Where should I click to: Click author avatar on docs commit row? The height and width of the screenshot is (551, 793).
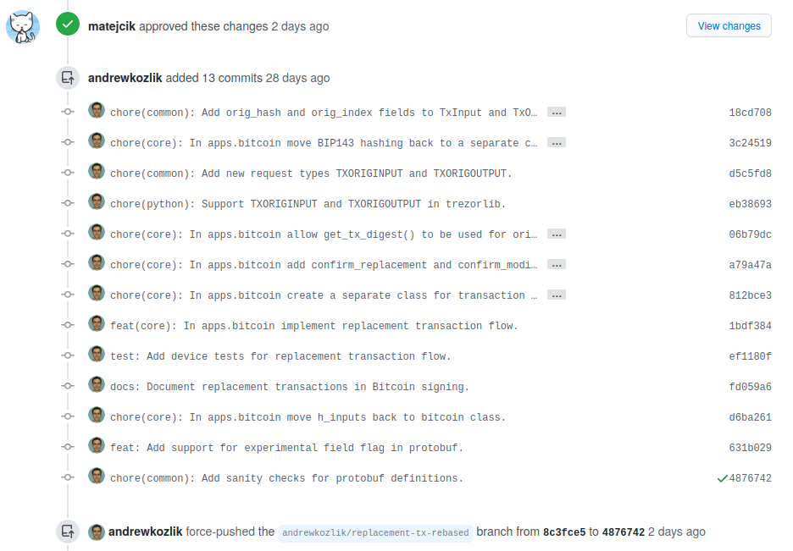(97, 385)
